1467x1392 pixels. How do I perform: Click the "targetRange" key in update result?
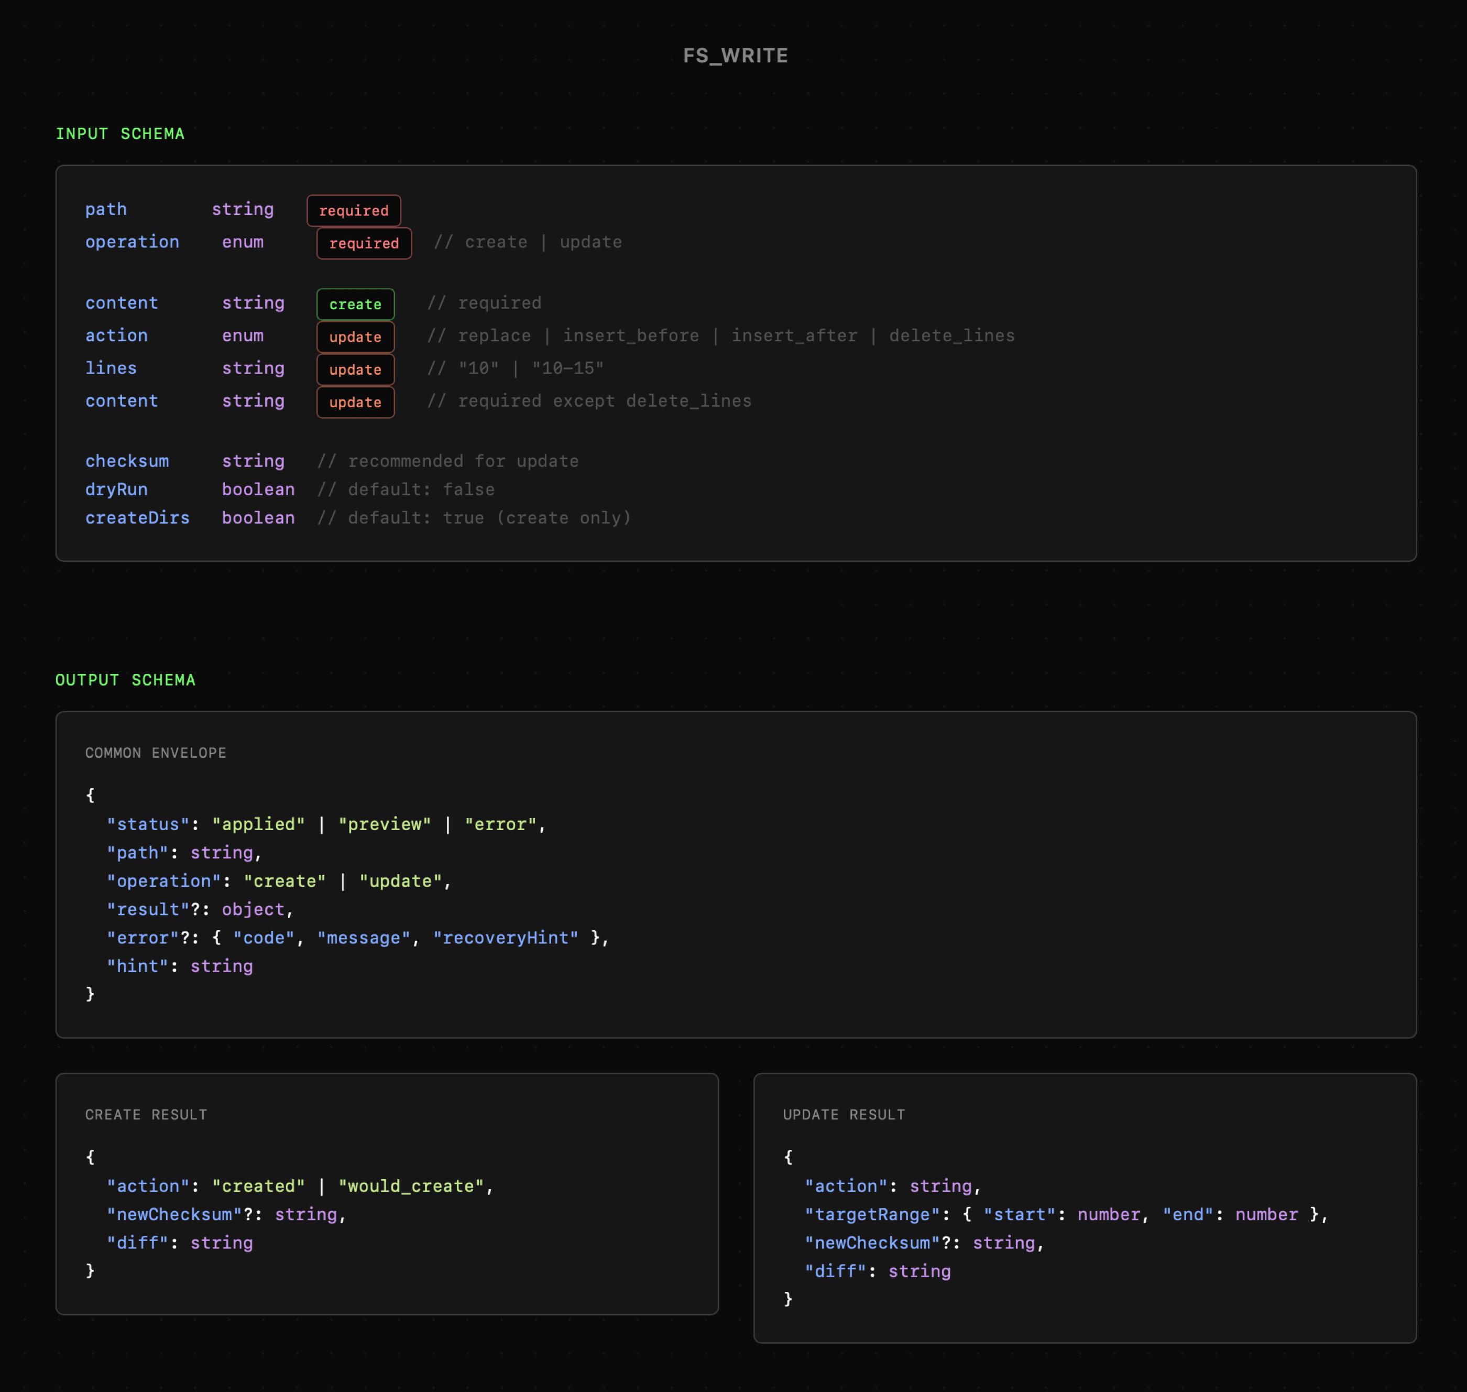[x=872, y=1215]
